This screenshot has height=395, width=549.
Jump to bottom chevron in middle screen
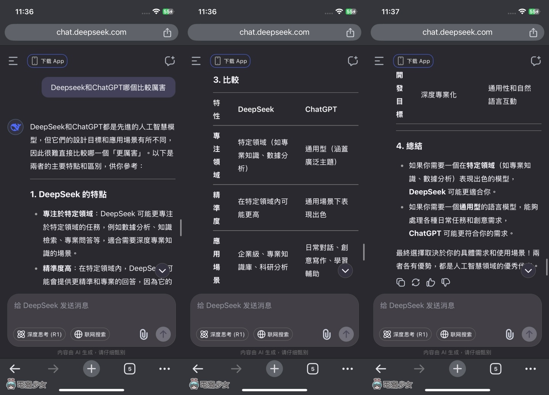pyautogui.click(x=345, y=271)
